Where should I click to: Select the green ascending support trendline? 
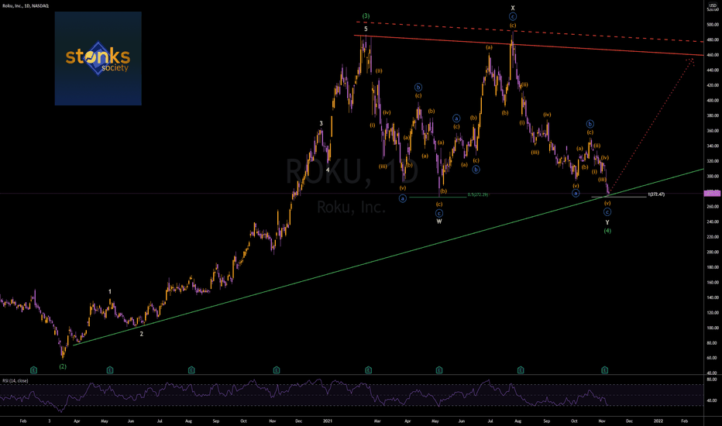click(388, 257)
